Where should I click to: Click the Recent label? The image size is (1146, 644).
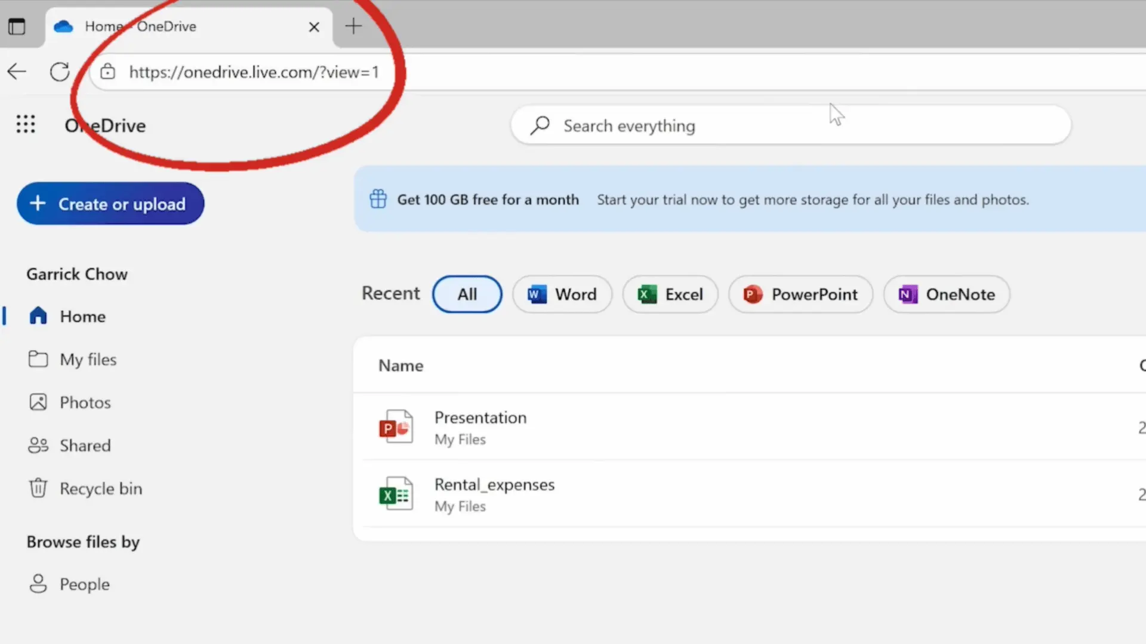tap(391, 293)
